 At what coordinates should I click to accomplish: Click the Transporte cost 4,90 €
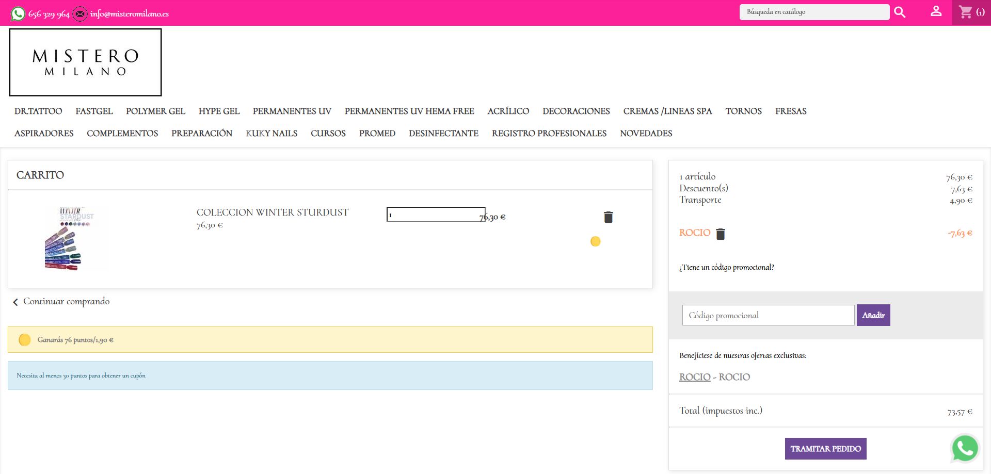[961, 201]
